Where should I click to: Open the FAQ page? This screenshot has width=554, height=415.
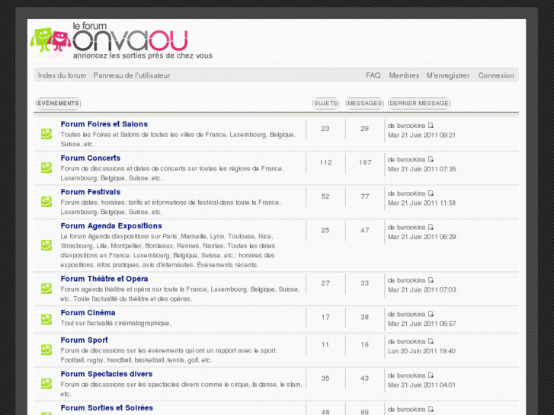(x=373, y=75)
